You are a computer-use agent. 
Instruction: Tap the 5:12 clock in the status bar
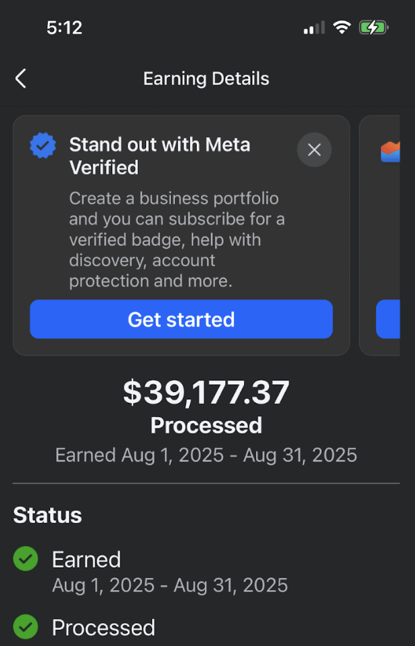(x=64, y=28)
